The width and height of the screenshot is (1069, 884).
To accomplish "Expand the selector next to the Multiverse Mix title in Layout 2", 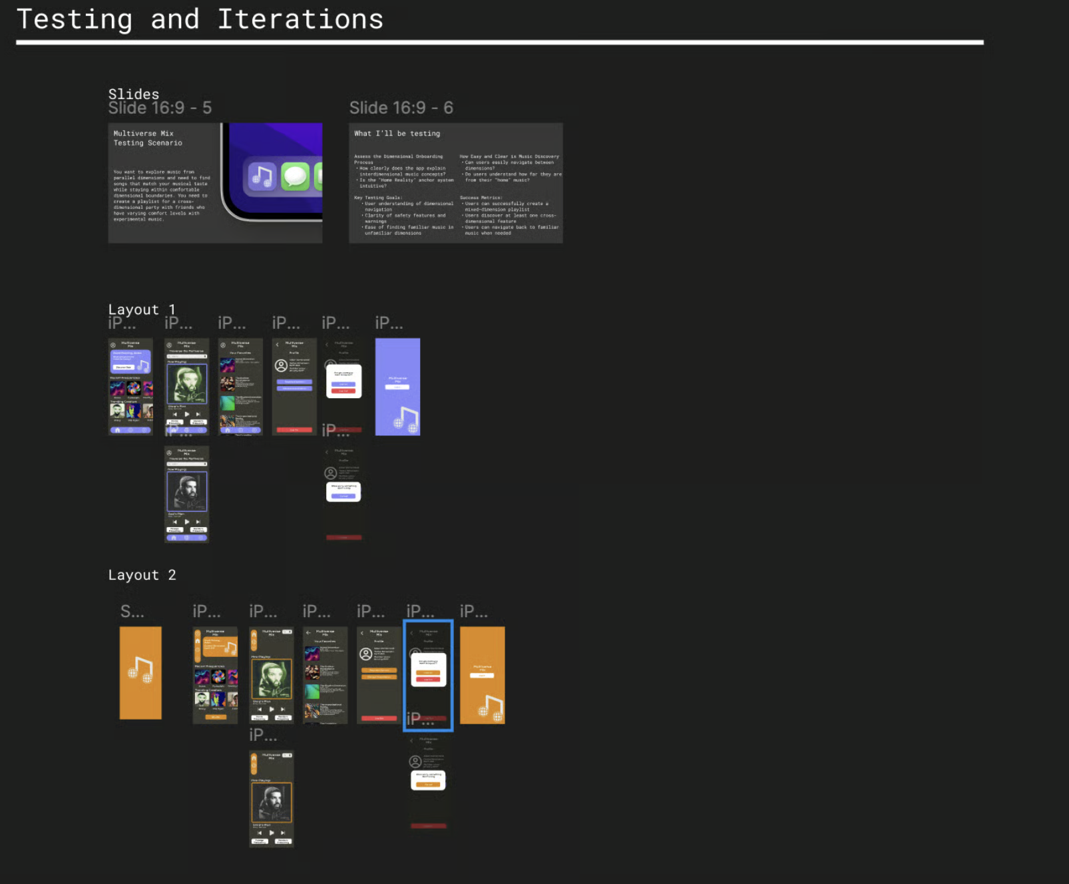I will point(289,632).
